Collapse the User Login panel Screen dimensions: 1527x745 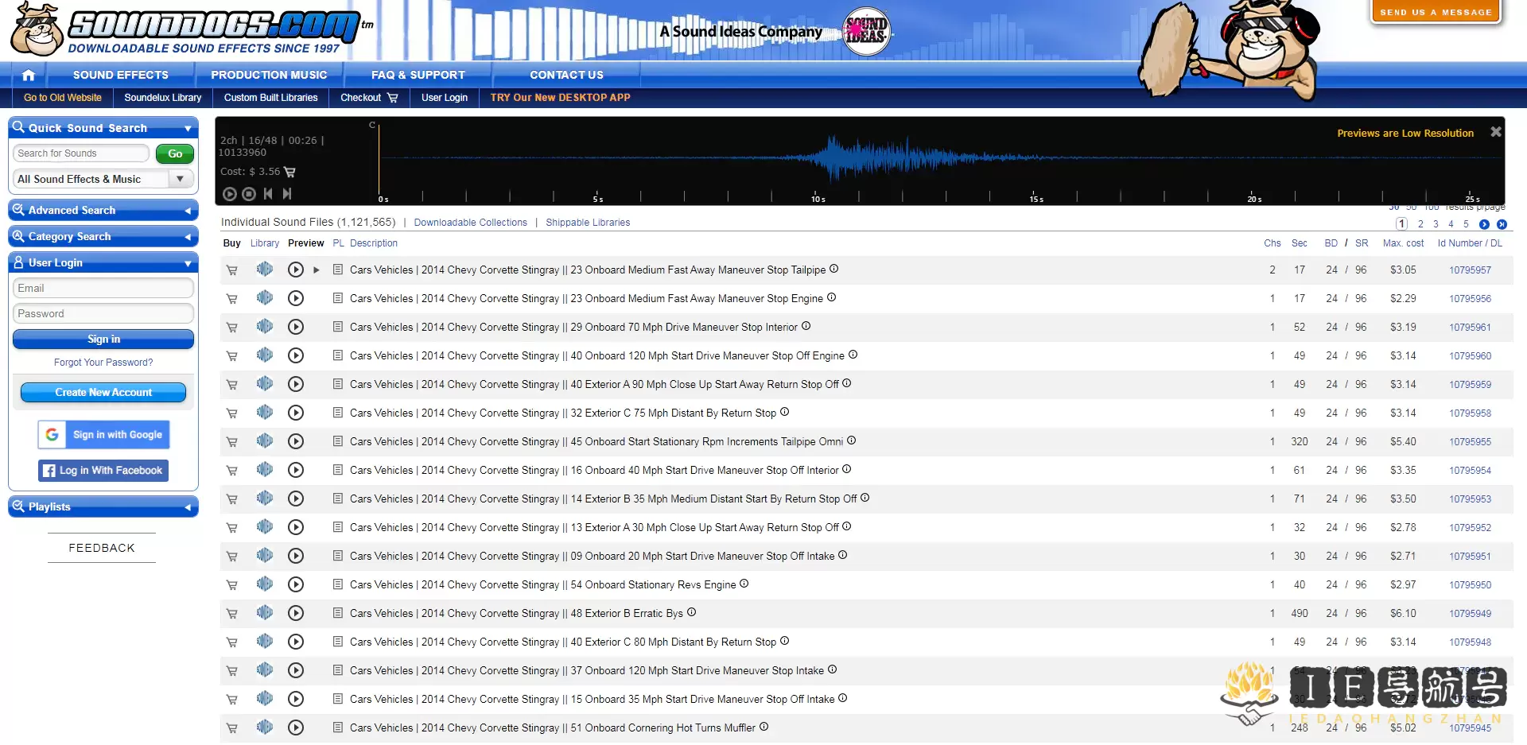(x=188, y=263)
